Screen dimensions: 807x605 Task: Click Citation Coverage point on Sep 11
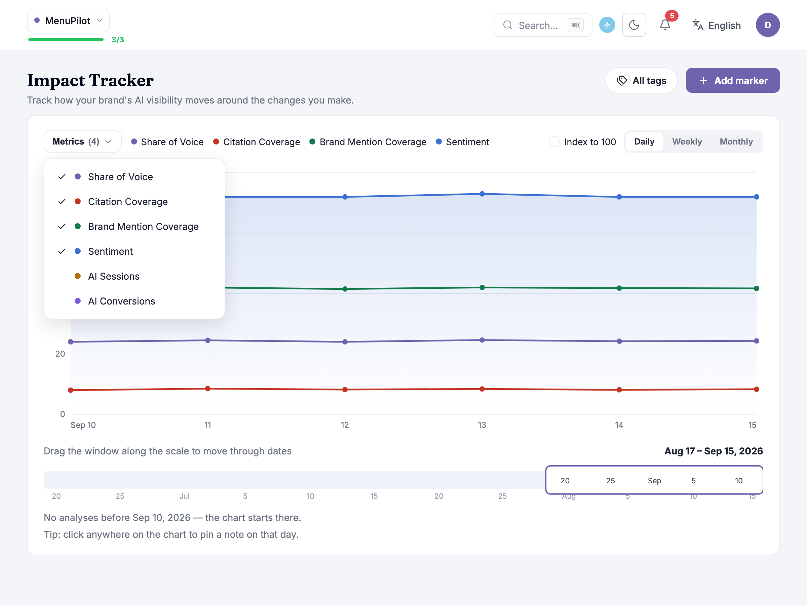click(x=207, y=389)
